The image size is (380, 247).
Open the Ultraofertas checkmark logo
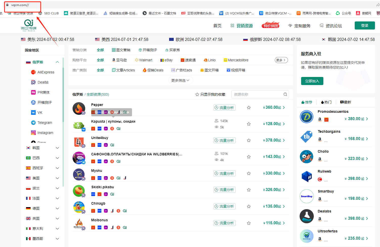pyautogui.click(x=307, y=236)
